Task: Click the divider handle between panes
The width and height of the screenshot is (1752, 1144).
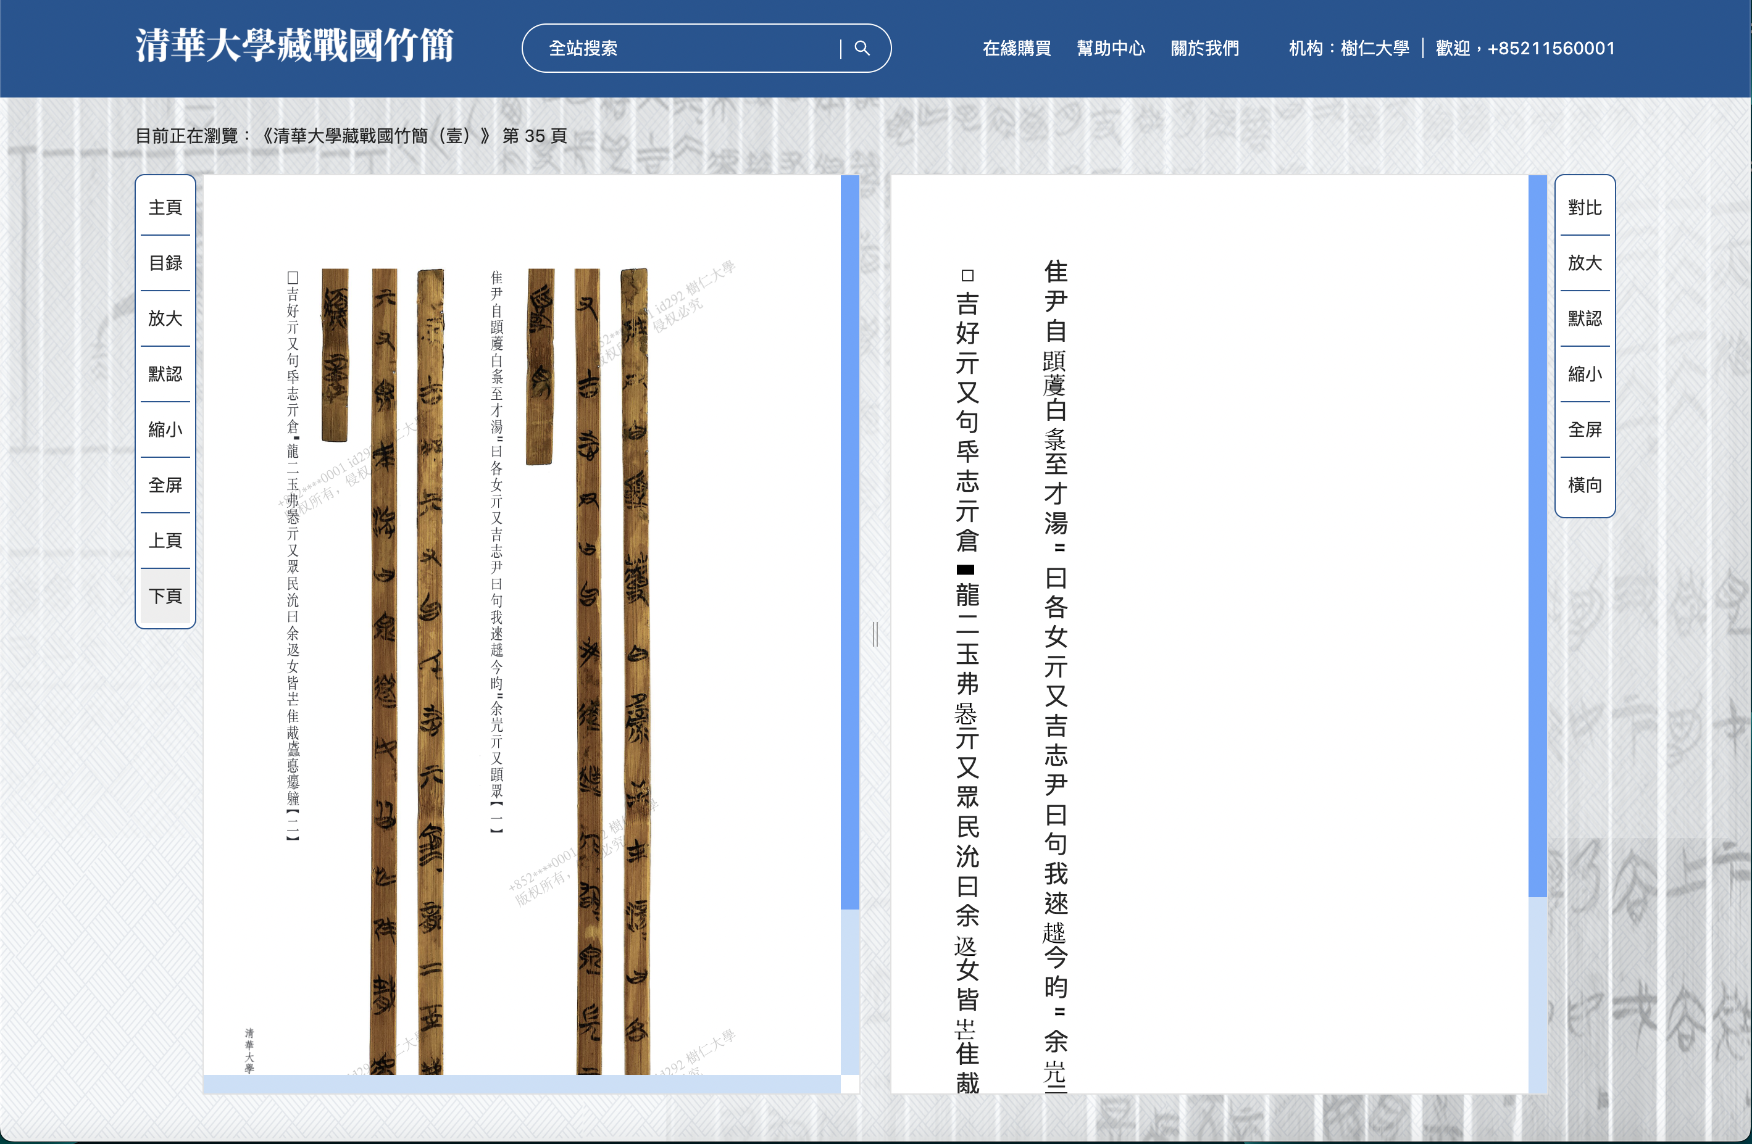Action: tap(875, 634)
